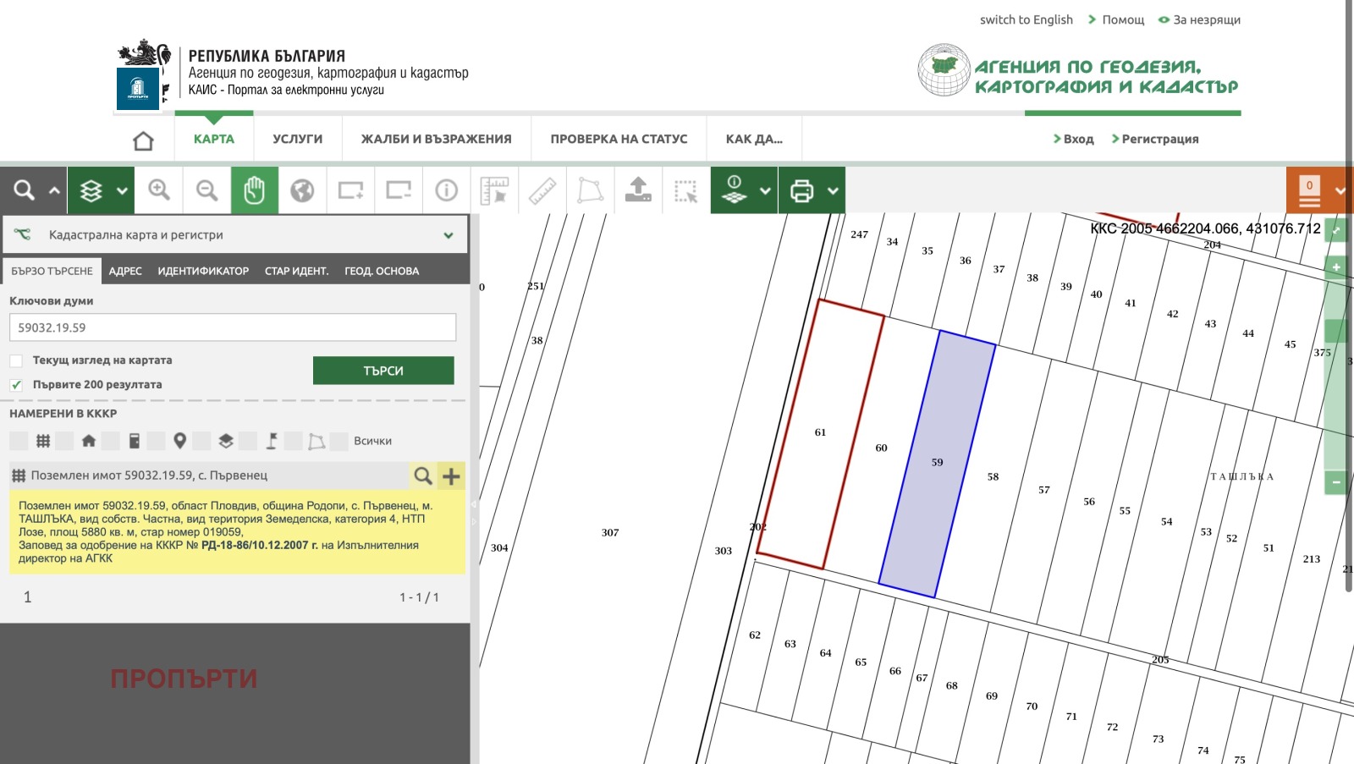Select the pan hand tool

click(x=255, y=190)
